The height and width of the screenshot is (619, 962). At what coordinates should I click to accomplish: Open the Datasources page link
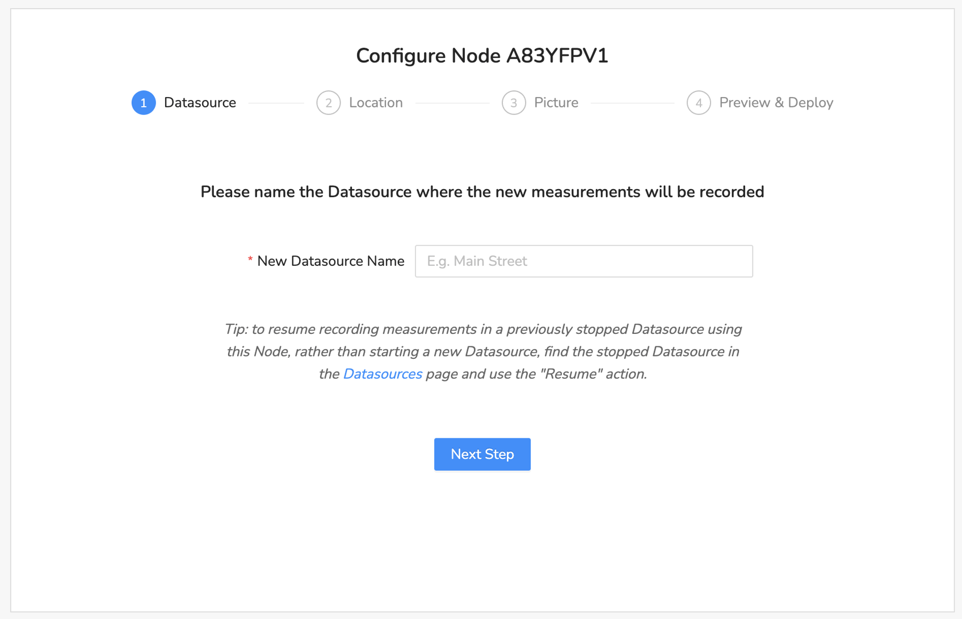coord(383,374)
